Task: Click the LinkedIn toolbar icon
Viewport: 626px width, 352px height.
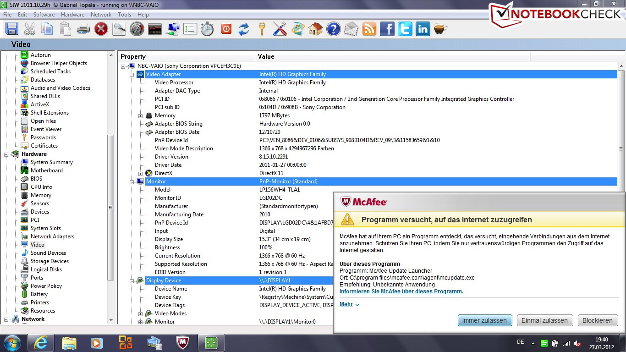Action: [423, 29]
